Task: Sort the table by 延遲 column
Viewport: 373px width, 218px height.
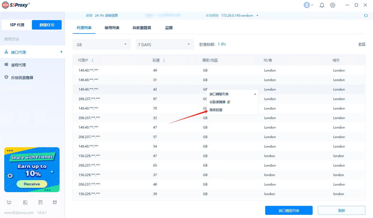Action: pyautogui.click(x=164, y=60)
